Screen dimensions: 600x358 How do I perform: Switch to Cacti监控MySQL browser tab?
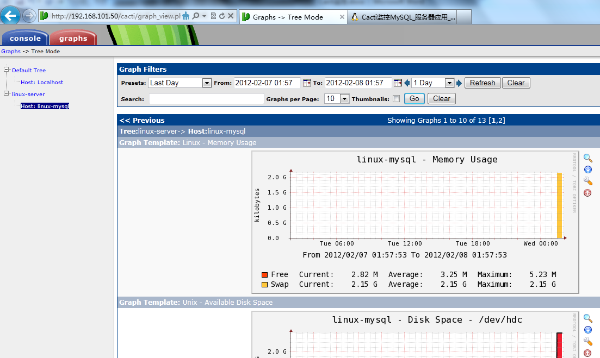click(x=402, y=17)
